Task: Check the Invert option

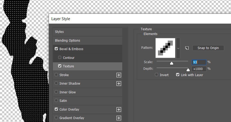Action: coord(156,75)
